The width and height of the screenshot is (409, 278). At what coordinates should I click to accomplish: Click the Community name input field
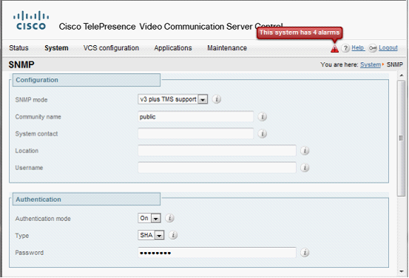coord(196,117)
